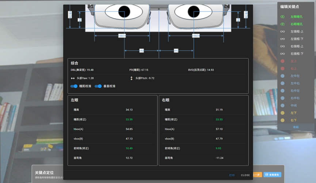
Task: Choose the 左镜框-上 glasses keypoint
Action: (x=292, y=32)
